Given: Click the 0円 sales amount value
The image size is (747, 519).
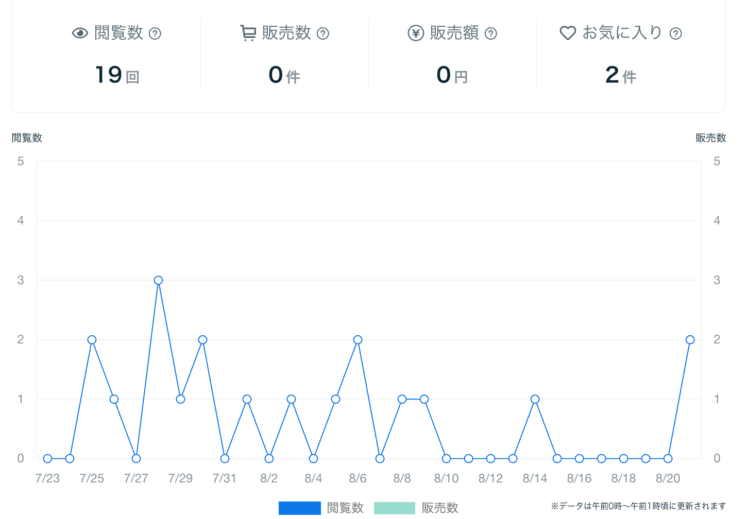Looking at the screenshot, I should pyautogui.click(x=452, y=75).
